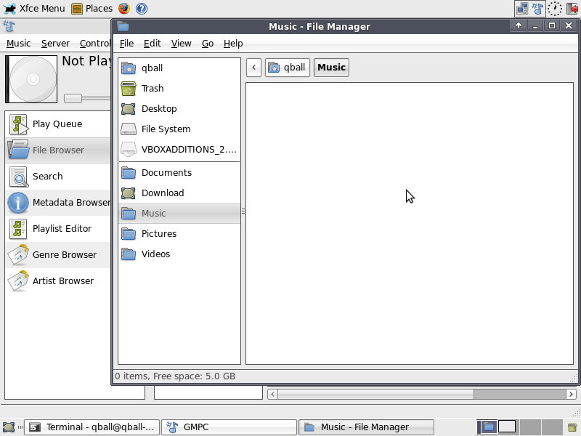Select Music folder in sidebar
The image size is (581, 436).
[x=179, y=213]
